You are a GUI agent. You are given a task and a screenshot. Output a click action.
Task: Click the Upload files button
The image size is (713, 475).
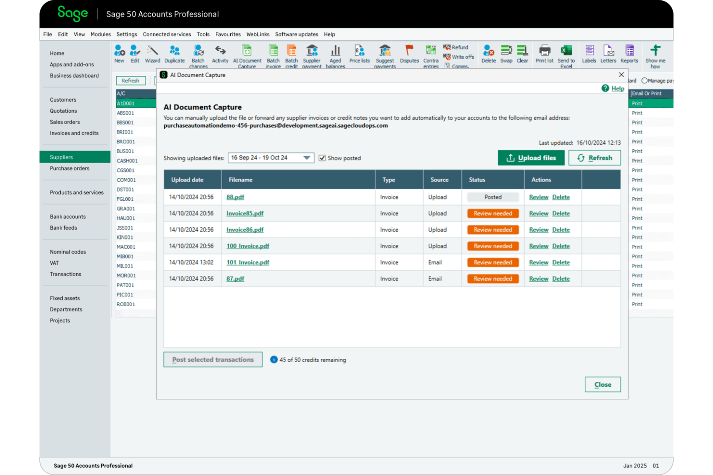point(531,157)
